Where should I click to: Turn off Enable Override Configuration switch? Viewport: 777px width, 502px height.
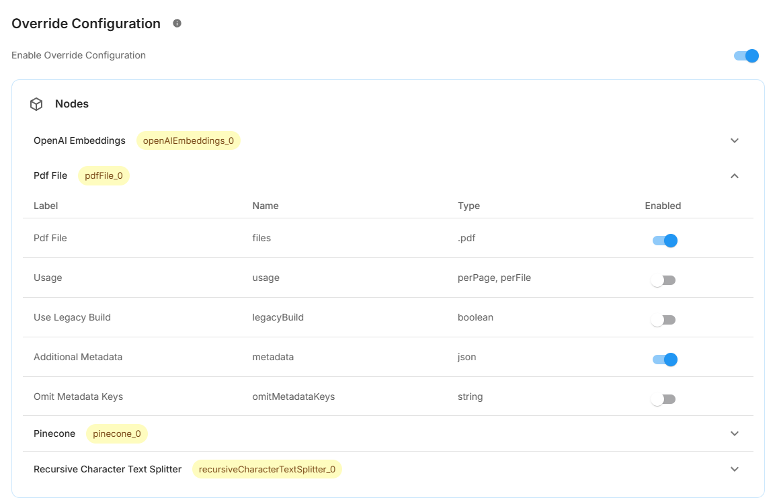[746, 56]
